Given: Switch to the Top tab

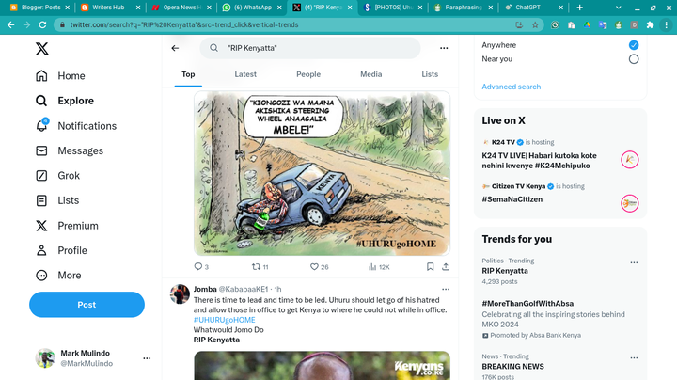Looking at the screenshot, I should [x=188, y=74].
